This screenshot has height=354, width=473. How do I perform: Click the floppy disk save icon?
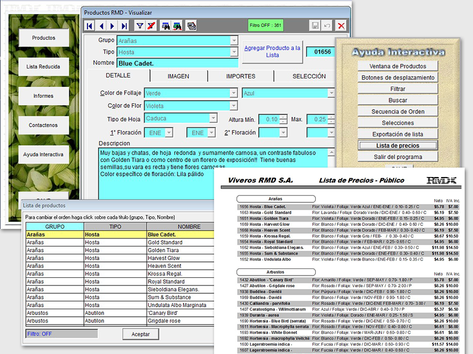pos(315,26)
